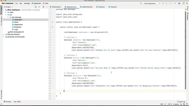The width and height of the screenshot is (189, 106).
Task: Select Department class in project tree
Action: click(x=18, y=24)
